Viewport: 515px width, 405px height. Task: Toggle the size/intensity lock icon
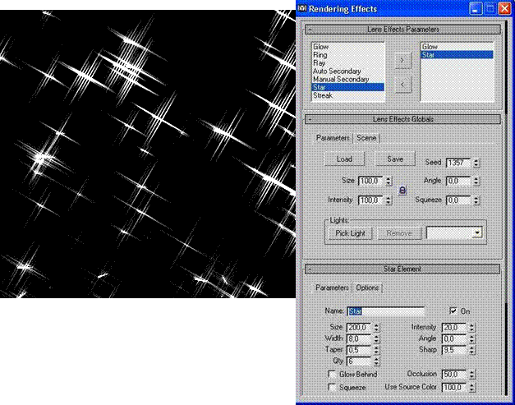coord(402,190)
